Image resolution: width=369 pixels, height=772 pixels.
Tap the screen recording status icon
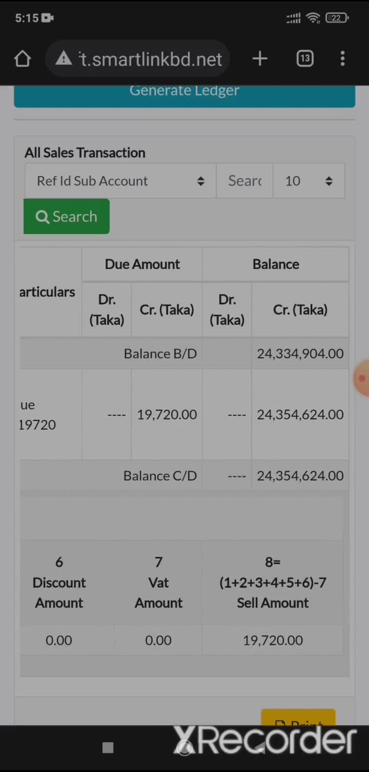pyautogui.click(x=48, y=18)
